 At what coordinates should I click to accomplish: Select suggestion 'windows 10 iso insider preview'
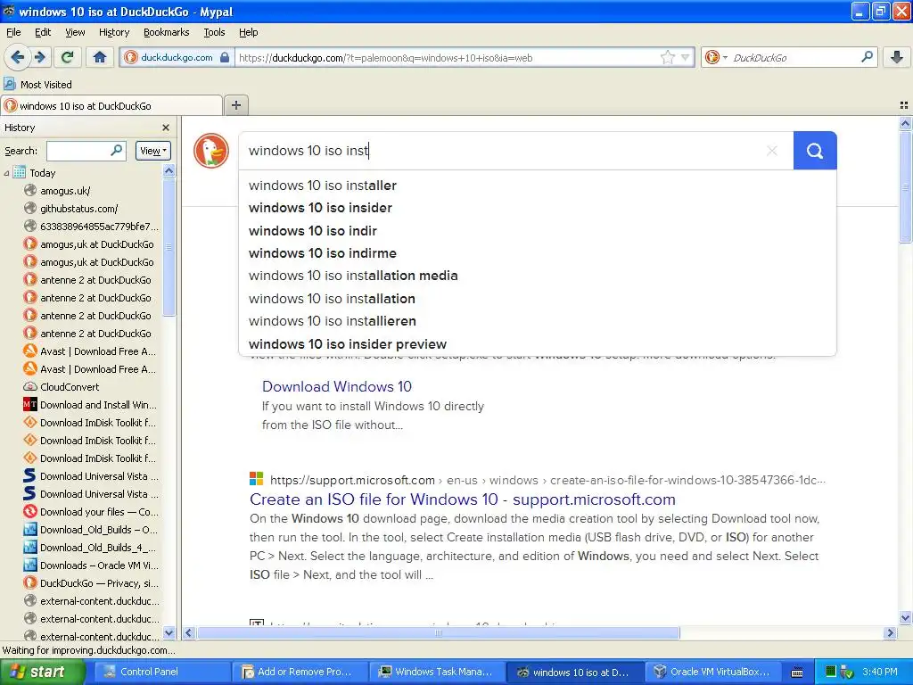click(537, 344)
